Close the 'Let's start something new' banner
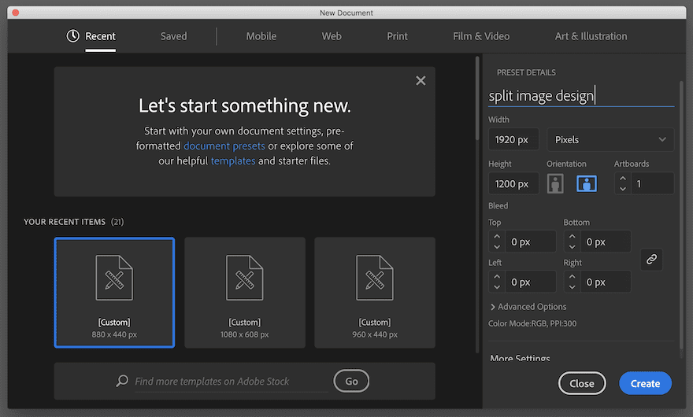693x417 pixels. [421, 80]
